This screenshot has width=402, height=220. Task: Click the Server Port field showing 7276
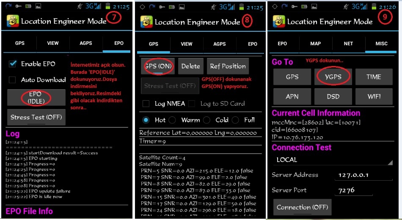point(355,190)
